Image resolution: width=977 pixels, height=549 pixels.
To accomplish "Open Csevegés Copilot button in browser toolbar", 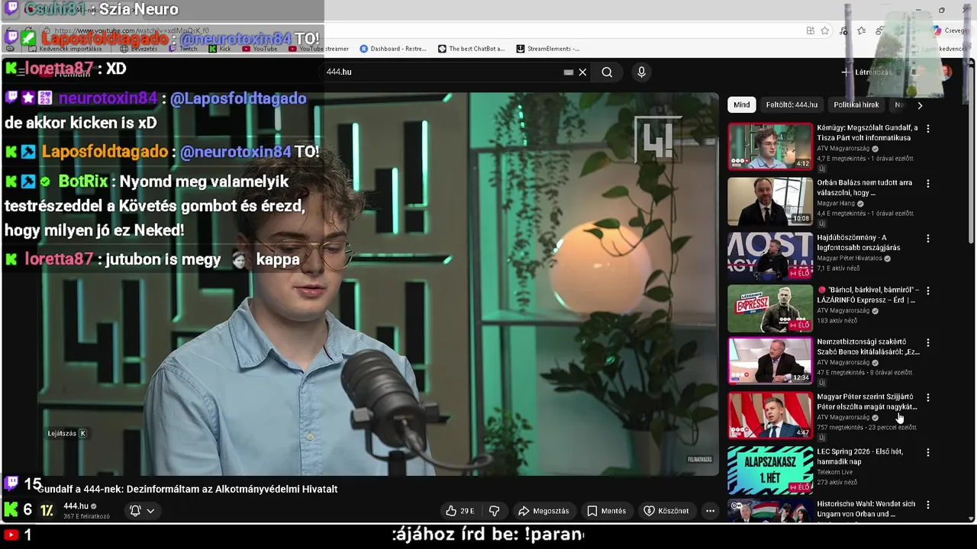I will coord(951,30).
